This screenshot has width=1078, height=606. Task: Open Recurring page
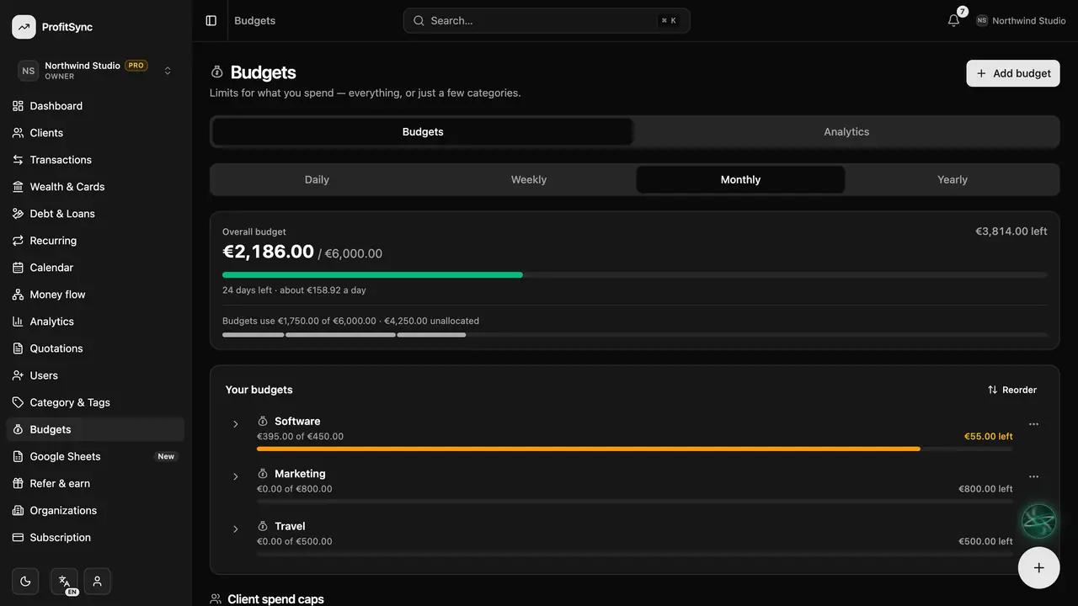[95, 241]
